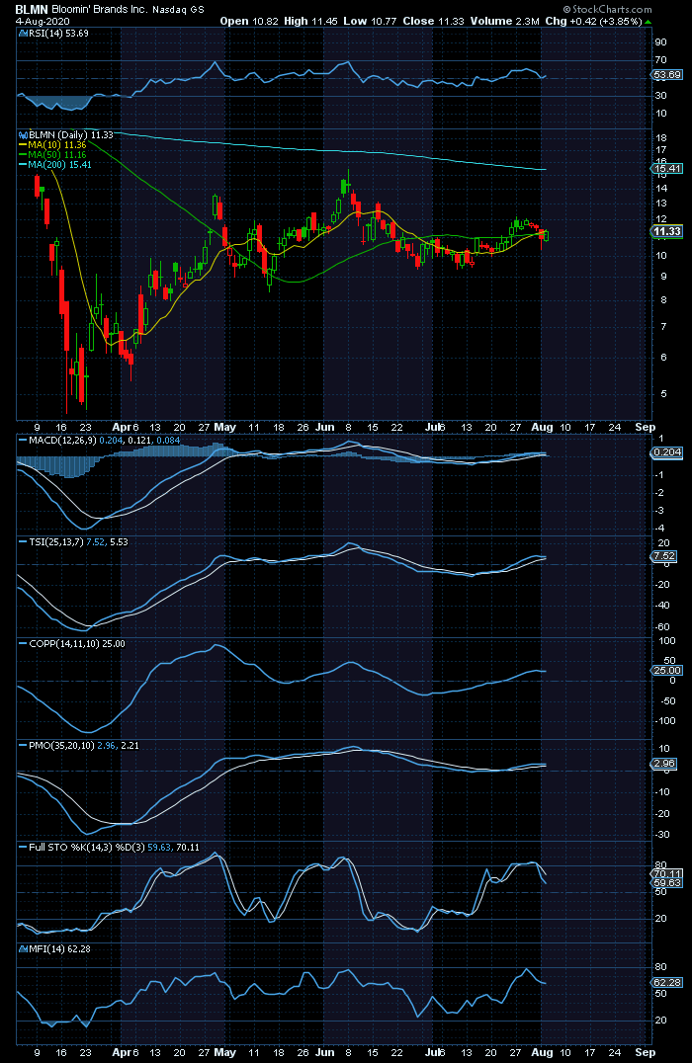Viewport: 692px width, 1063px height.
Task: Click the small icon before BLMN (Daily) legend
Action: coord(23,135)
